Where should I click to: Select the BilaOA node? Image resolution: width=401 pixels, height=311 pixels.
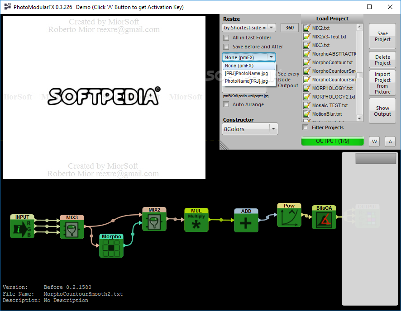324,217
